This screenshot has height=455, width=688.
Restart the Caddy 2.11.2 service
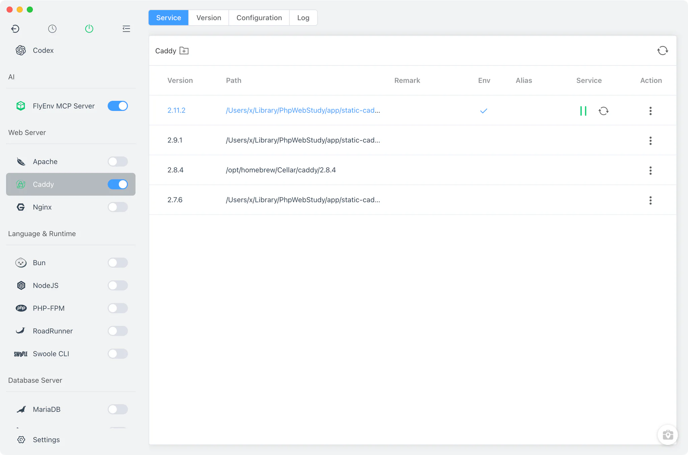click(x=604, y=111)
